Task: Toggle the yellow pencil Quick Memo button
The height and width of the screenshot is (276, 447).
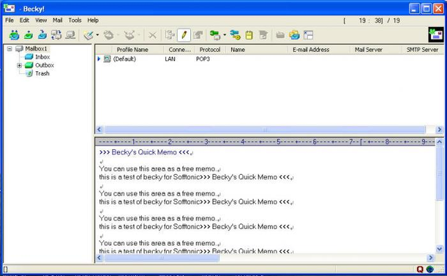Action: coord(184,35)
